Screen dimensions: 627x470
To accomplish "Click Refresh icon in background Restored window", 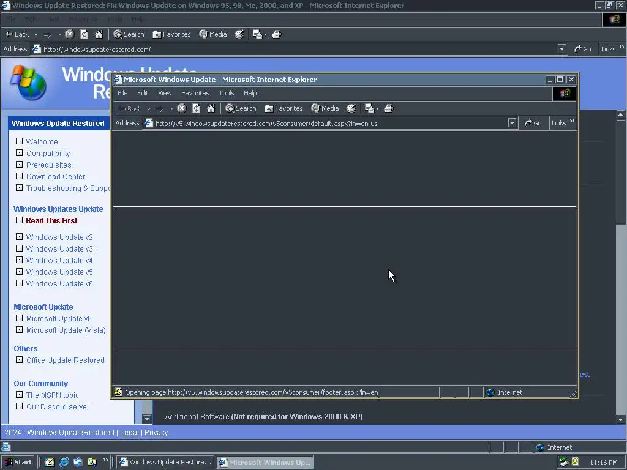I will click(84, 34).
